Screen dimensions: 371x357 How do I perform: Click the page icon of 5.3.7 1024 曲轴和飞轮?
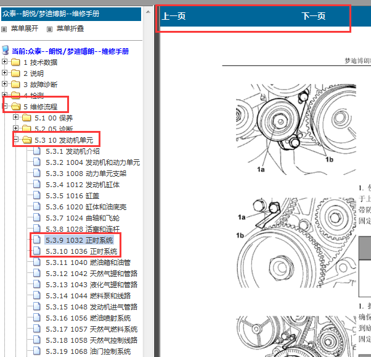[x=37, y=217]
